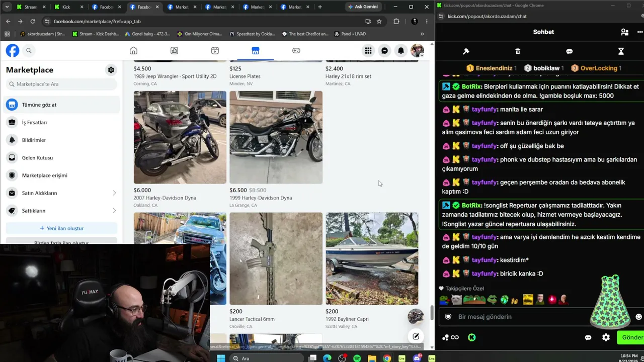
Task: Expand the Chrome tab search dropdown
Action: tap(6, 7)
